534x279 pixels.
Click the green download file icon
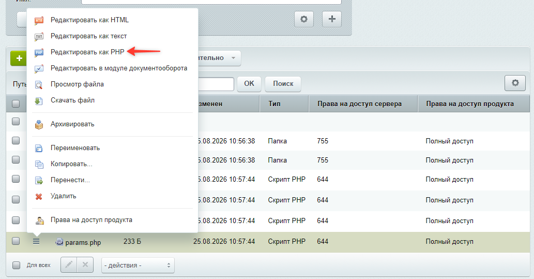click(x=39, y=100)
